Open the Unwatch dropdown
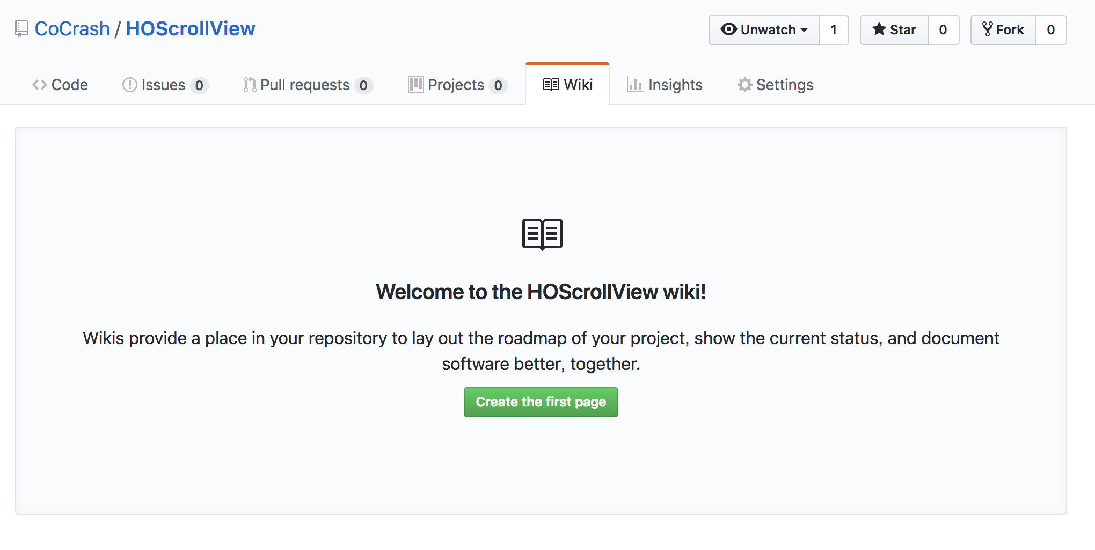Image resolution: width=1095 pixels, height=550 pixels. click(x=764, y=30)
